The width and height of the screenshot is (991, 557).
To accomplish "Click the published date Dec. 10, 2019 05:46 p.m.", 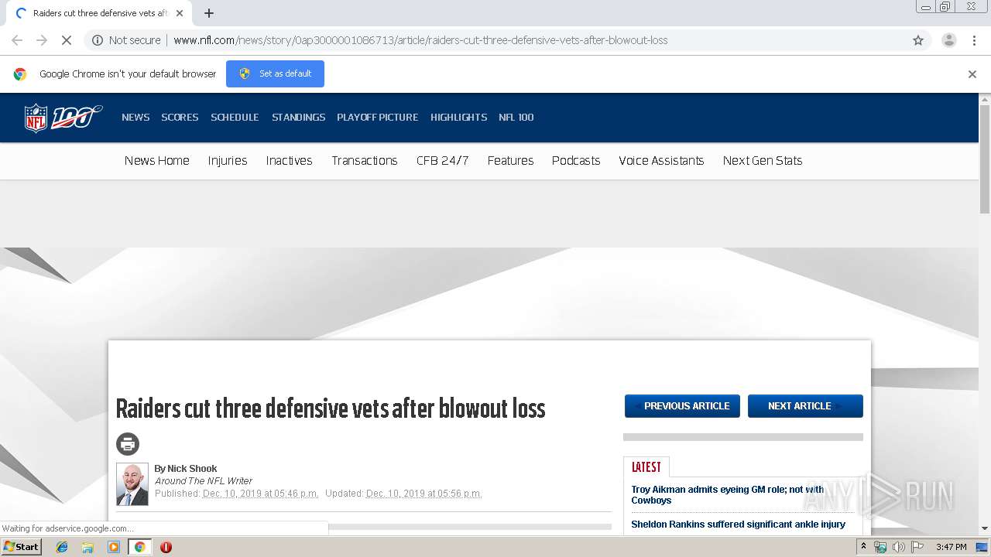I will point(260,494).
